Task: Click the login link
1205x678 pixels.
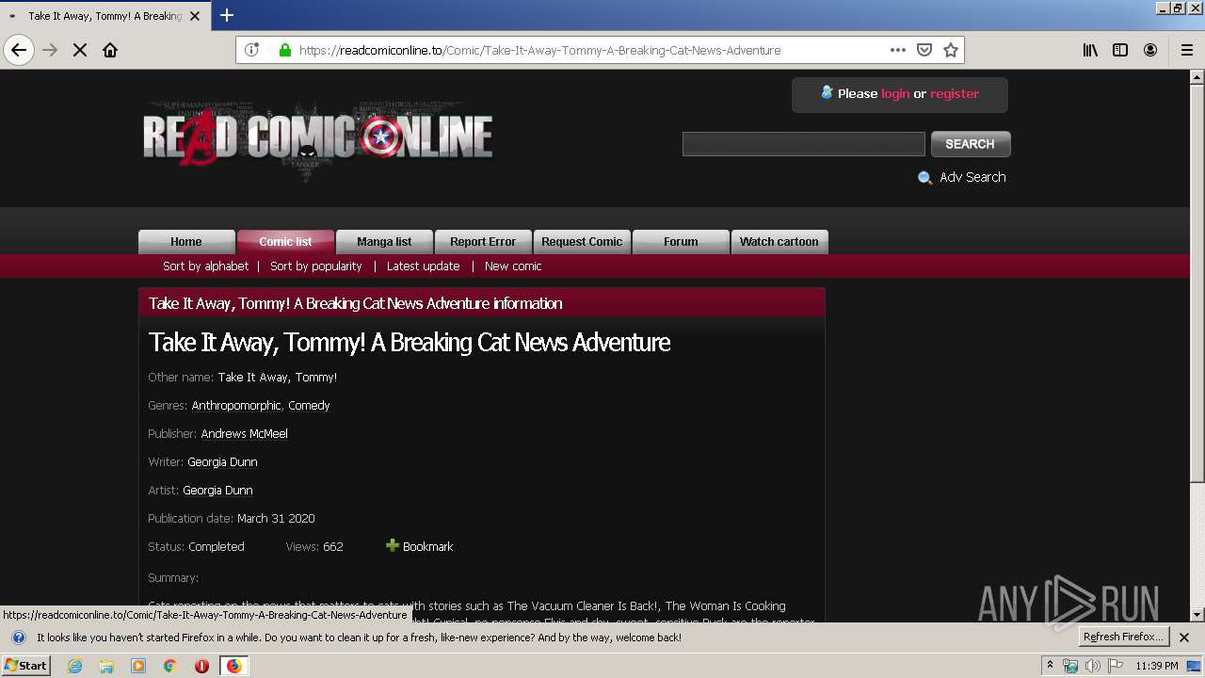Action: click(895, 93)
